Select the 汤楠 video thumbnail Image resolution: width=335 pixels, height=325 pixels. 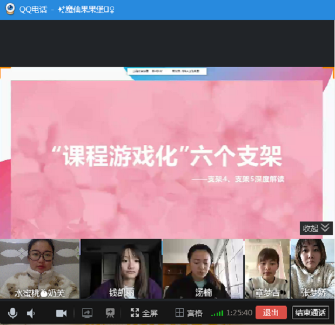(x=203, y=268)
